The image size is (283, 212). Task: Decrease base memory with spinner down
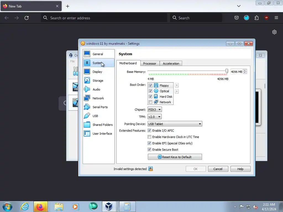(245, 73)
